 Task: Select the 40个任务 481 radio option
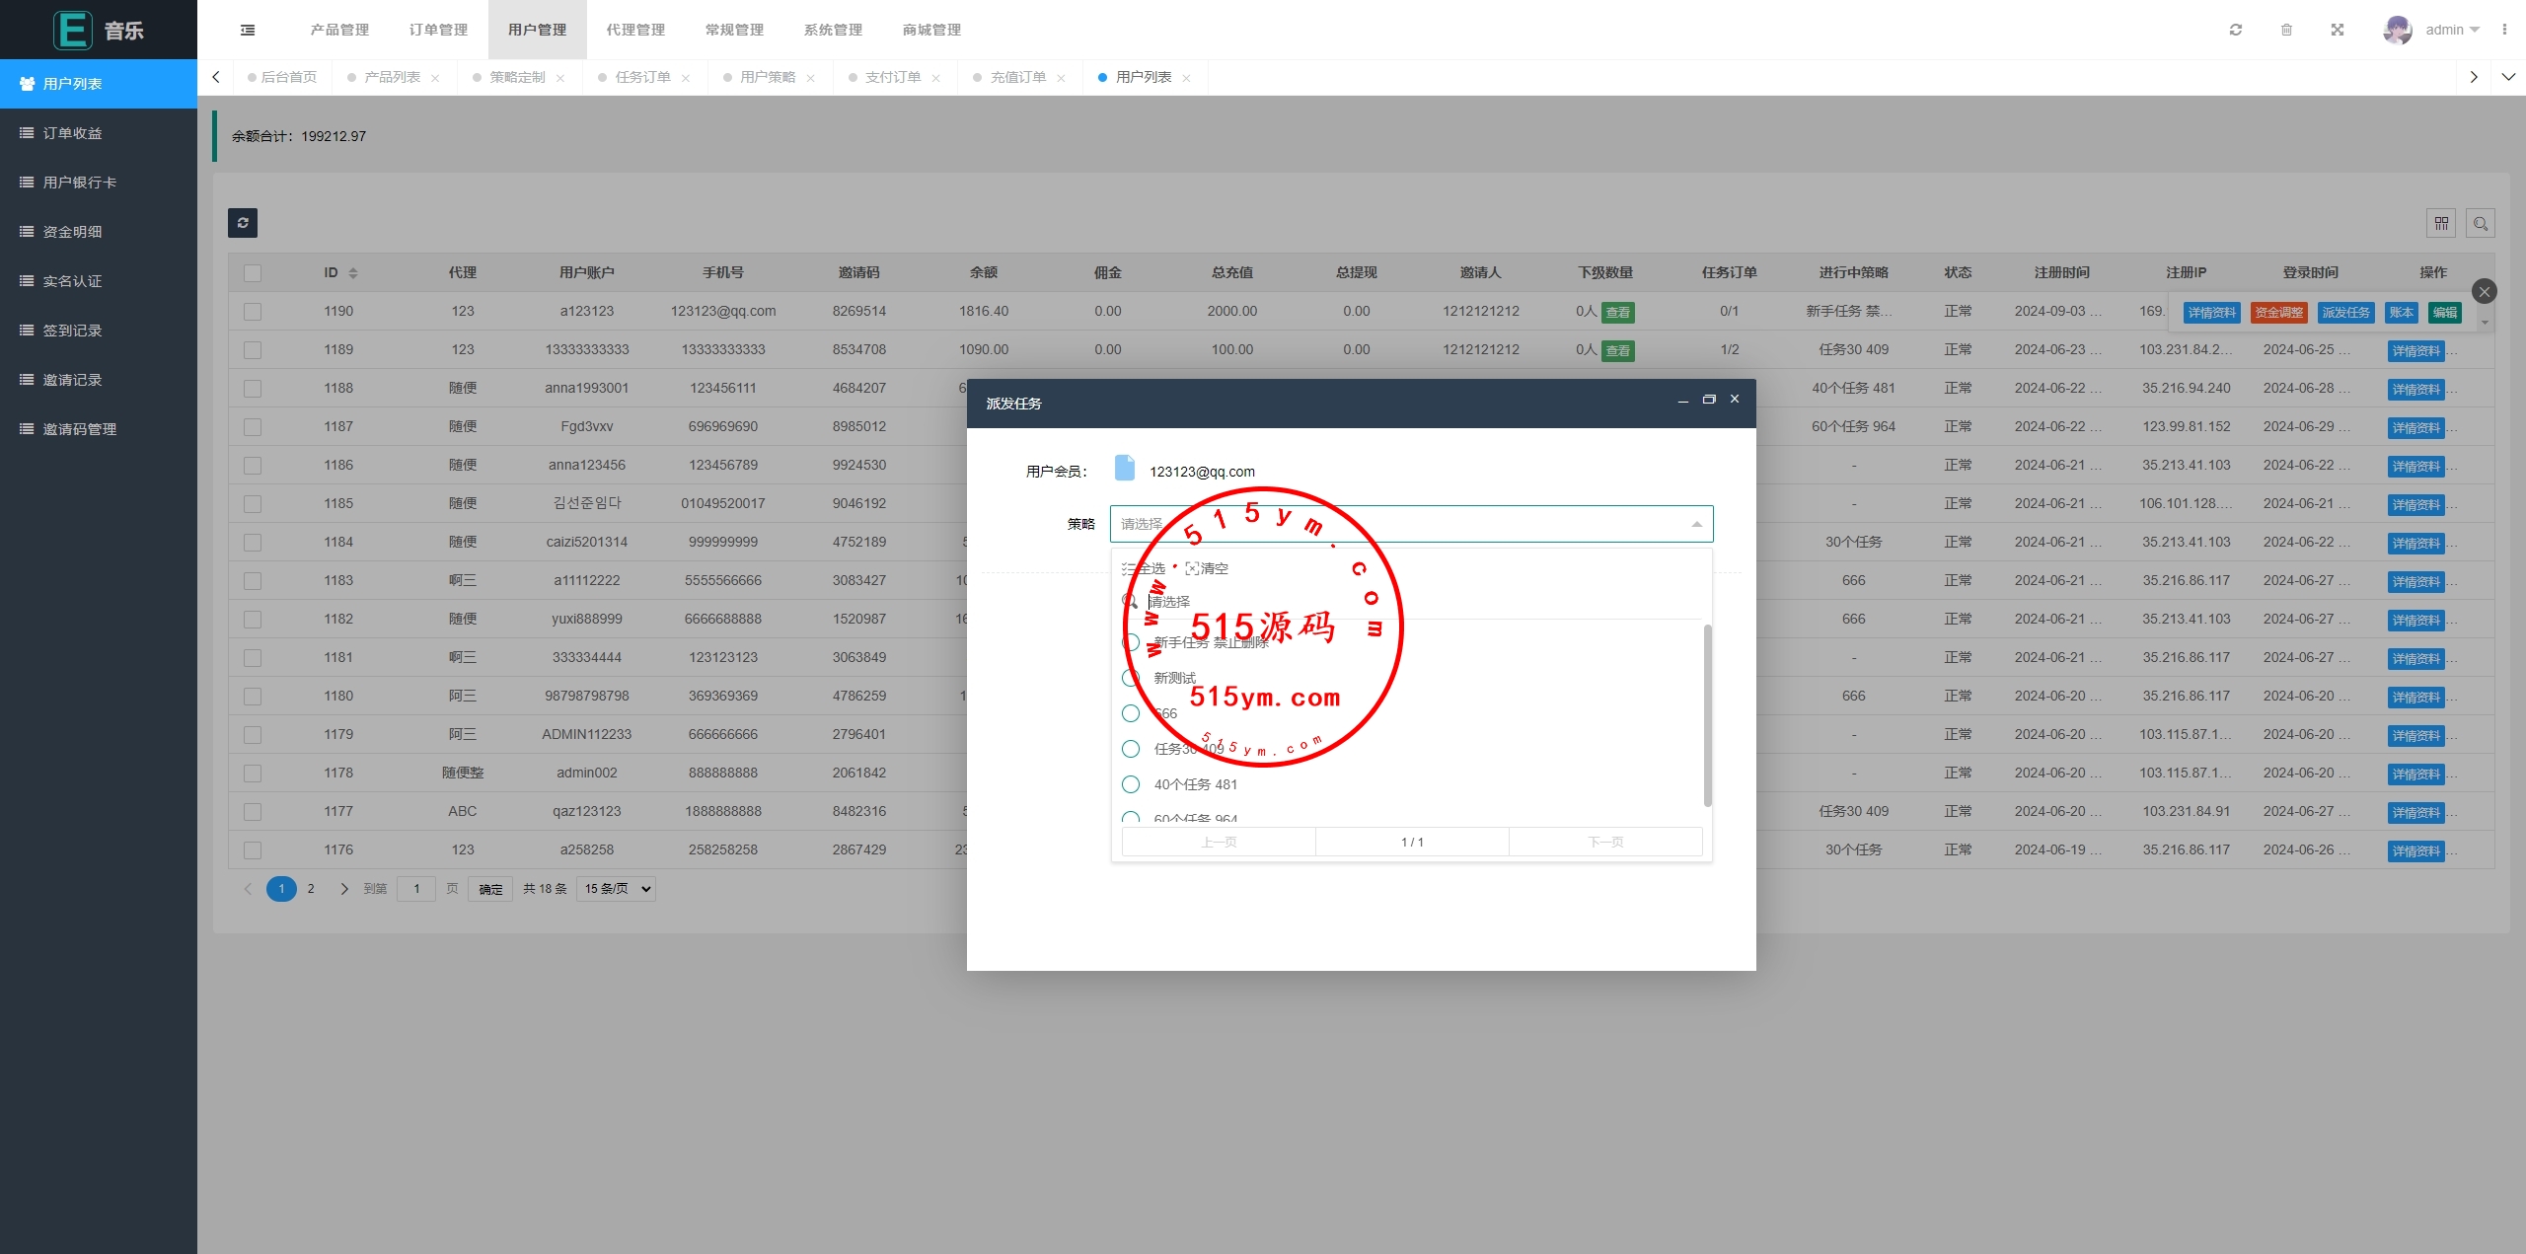tap(1131, 784)
